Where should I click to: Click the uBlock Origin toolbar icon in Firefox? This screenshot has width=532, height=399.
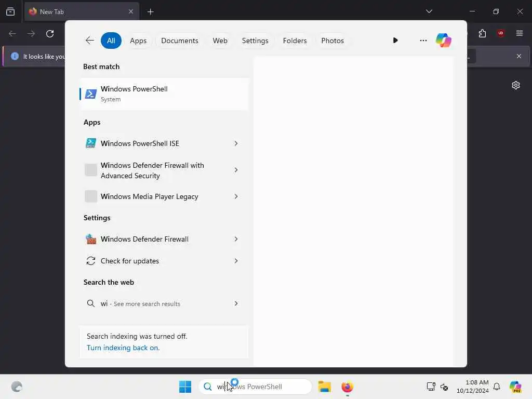[501, 33]
